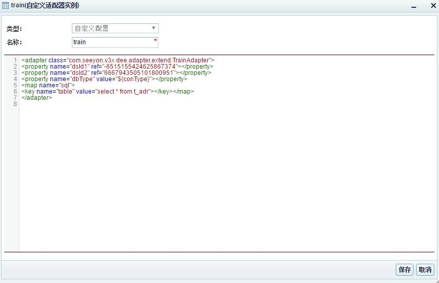
Task: Select line number 8 in the gutter
Action: 15,104
